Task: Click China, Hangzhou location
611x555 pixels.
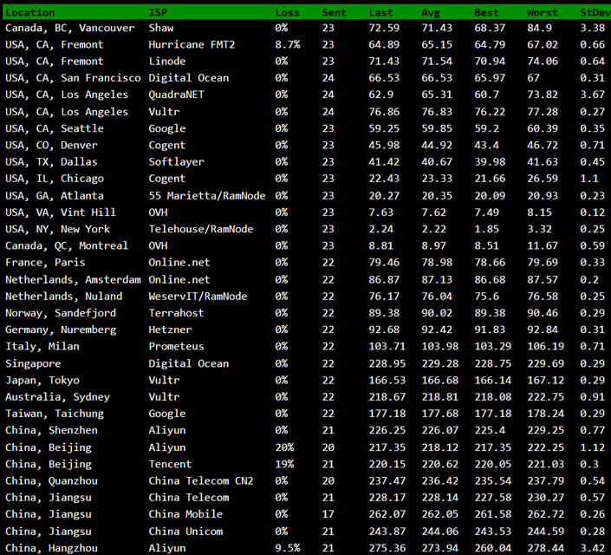Action: pyautogui.click(x=51, y=548)
